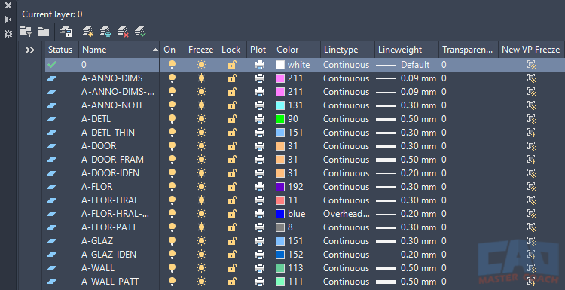Turn off A-ANNO-DIMS layer lightbulb
Viewport: 565px width, 290px height.
(173, 78)
